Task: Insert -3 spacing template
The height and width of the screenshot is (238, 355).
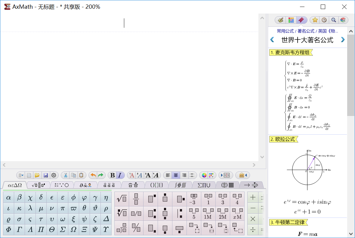Action: pos(194,199)
